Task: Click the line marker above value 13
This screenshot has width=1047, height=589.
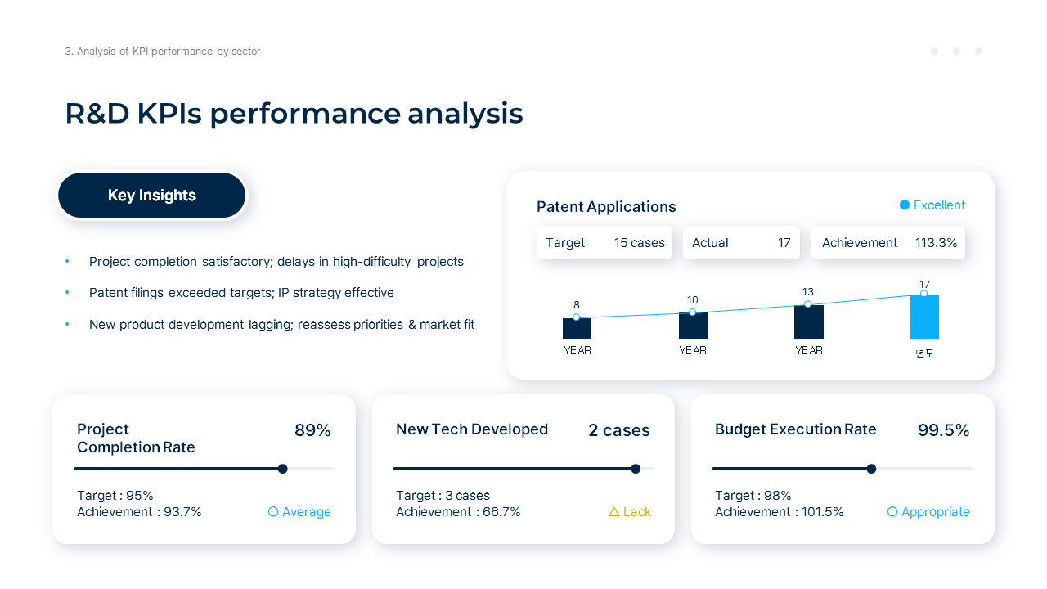Action: (x=808, y=304)
